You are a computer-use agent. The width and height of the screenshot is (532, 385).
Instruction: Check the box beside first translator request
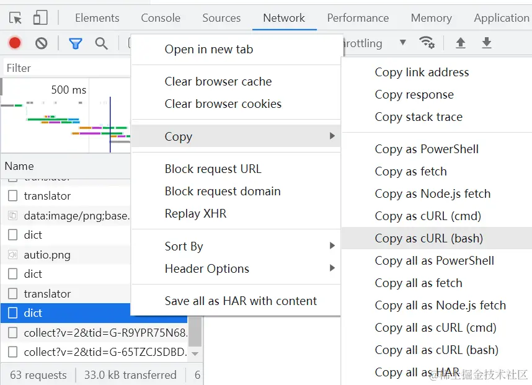click(12, 196)
